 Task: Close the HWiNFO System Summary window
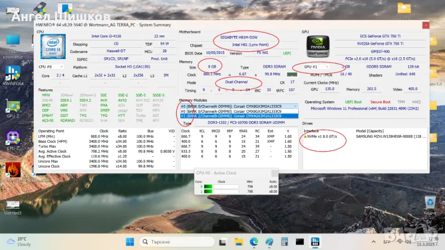point(426,24)
